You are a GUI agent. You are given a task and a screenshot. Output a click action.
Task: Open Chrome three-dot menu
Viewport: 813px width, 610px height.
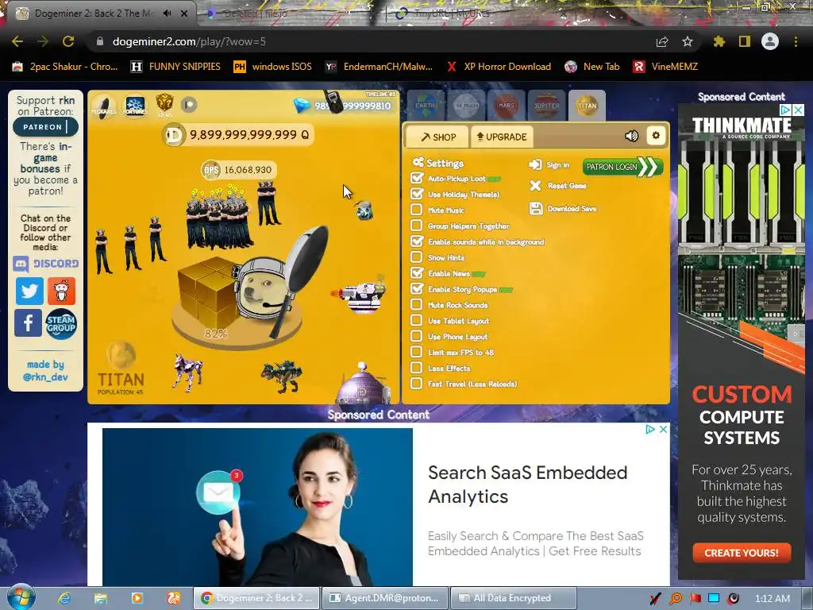[x=796, y=41]
